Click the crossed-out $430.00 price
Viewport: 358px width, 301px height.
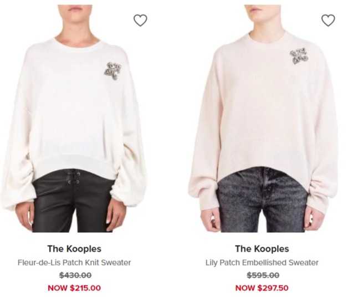click(x=75, y=275)
